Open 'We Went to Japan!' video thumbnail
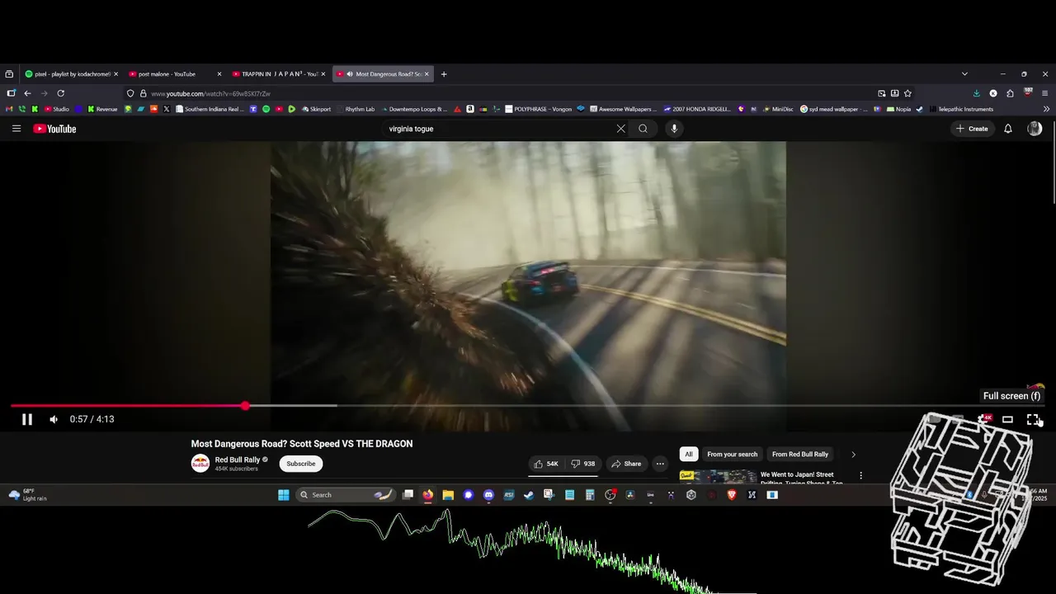Viewport: 1056px width, 594px height. (718, 477)
